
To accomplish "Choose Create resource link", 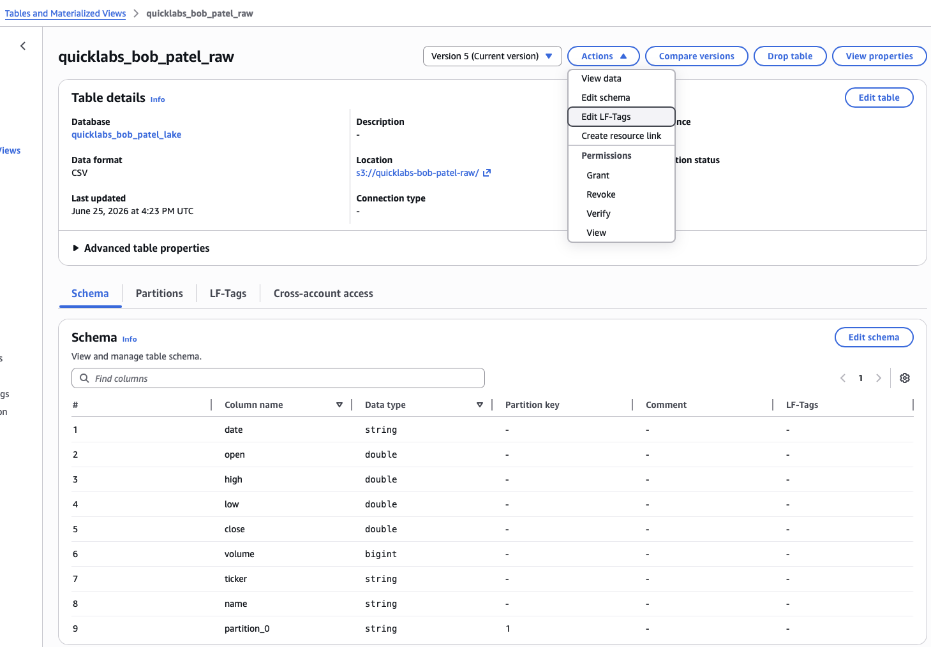I will [621, 136].
